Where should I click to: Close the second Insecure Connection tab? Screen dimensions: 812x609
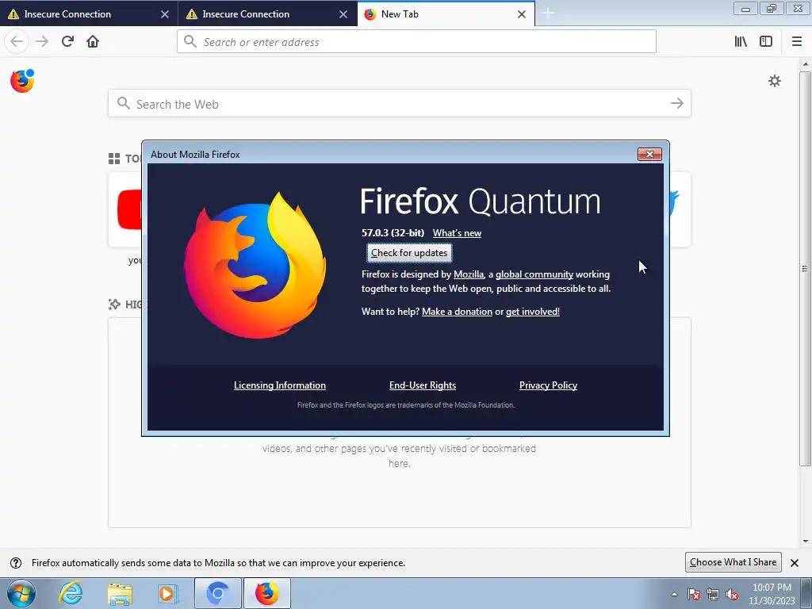point(343,14)
